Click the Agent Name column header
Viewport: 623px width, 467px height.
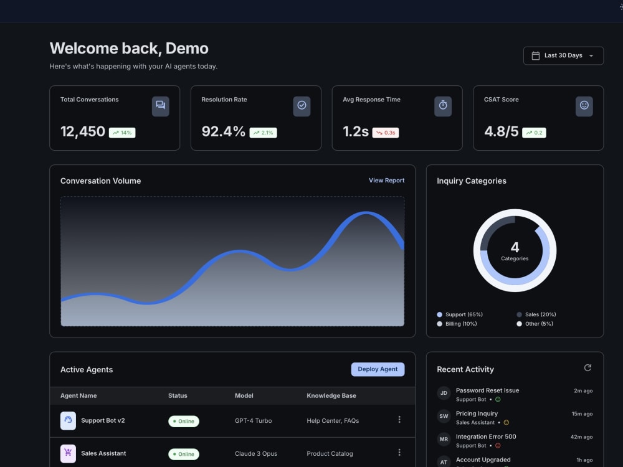click(78, 395)
